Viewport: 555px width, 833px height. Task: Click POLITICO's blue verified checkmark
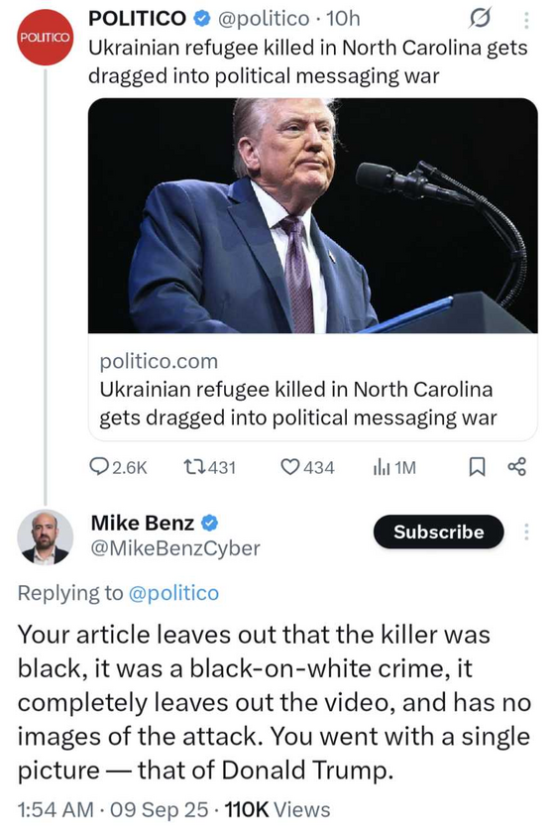201,19
